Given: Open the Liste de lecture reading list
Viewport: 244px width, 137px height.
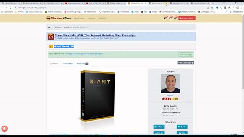Looking at the screenshot, I should click(236, 12).
